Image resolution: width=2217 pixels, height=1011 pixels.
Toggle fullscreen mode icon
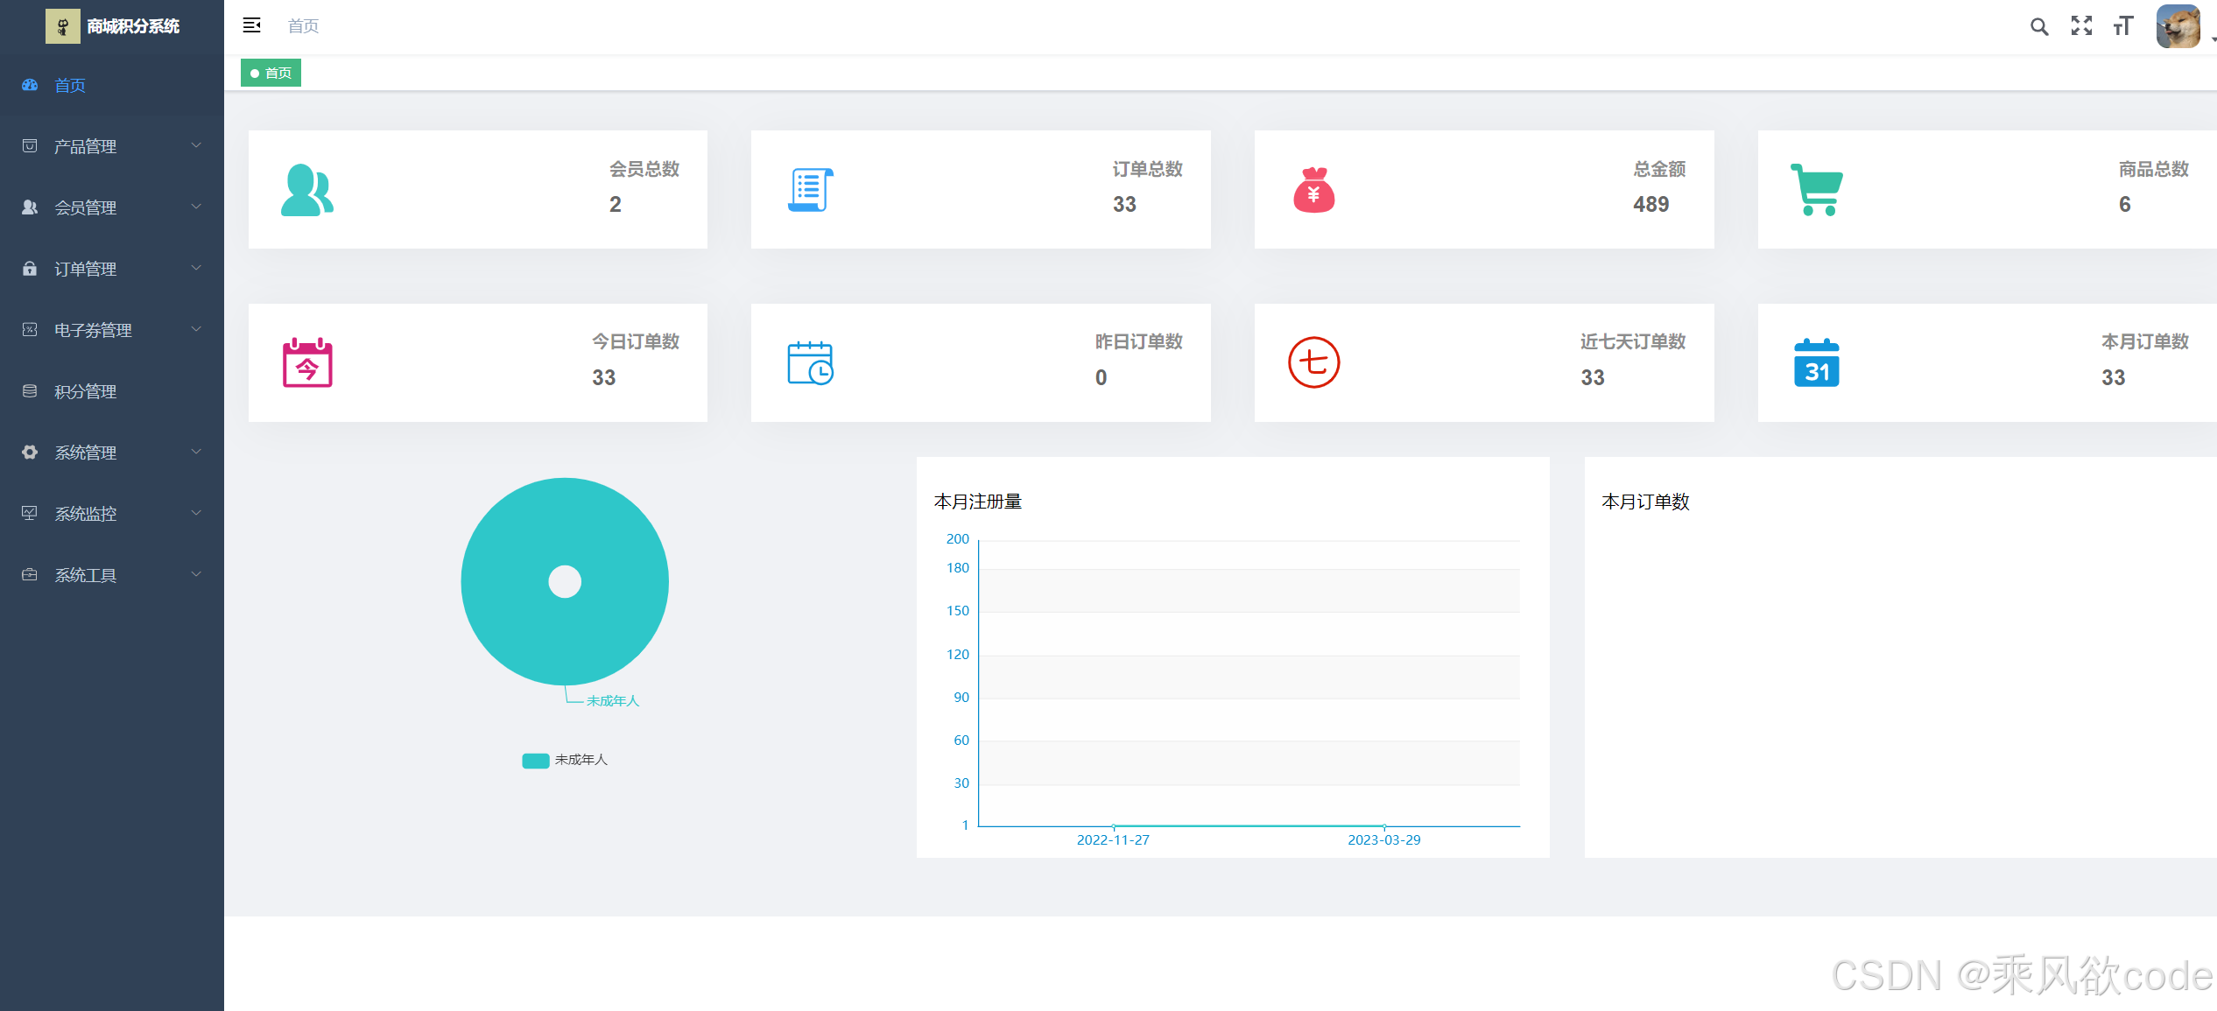(x=2080, y=26)
